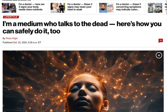Image resolution: width=167 pixels, height=112 pixels.
Task: Click the published date Oct. 23, 2024
Action: click(20, 43)
